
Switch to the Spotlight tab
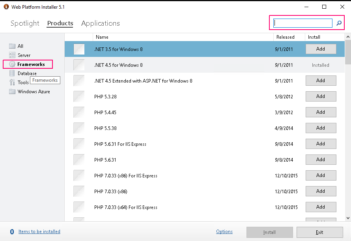[25, 23]
